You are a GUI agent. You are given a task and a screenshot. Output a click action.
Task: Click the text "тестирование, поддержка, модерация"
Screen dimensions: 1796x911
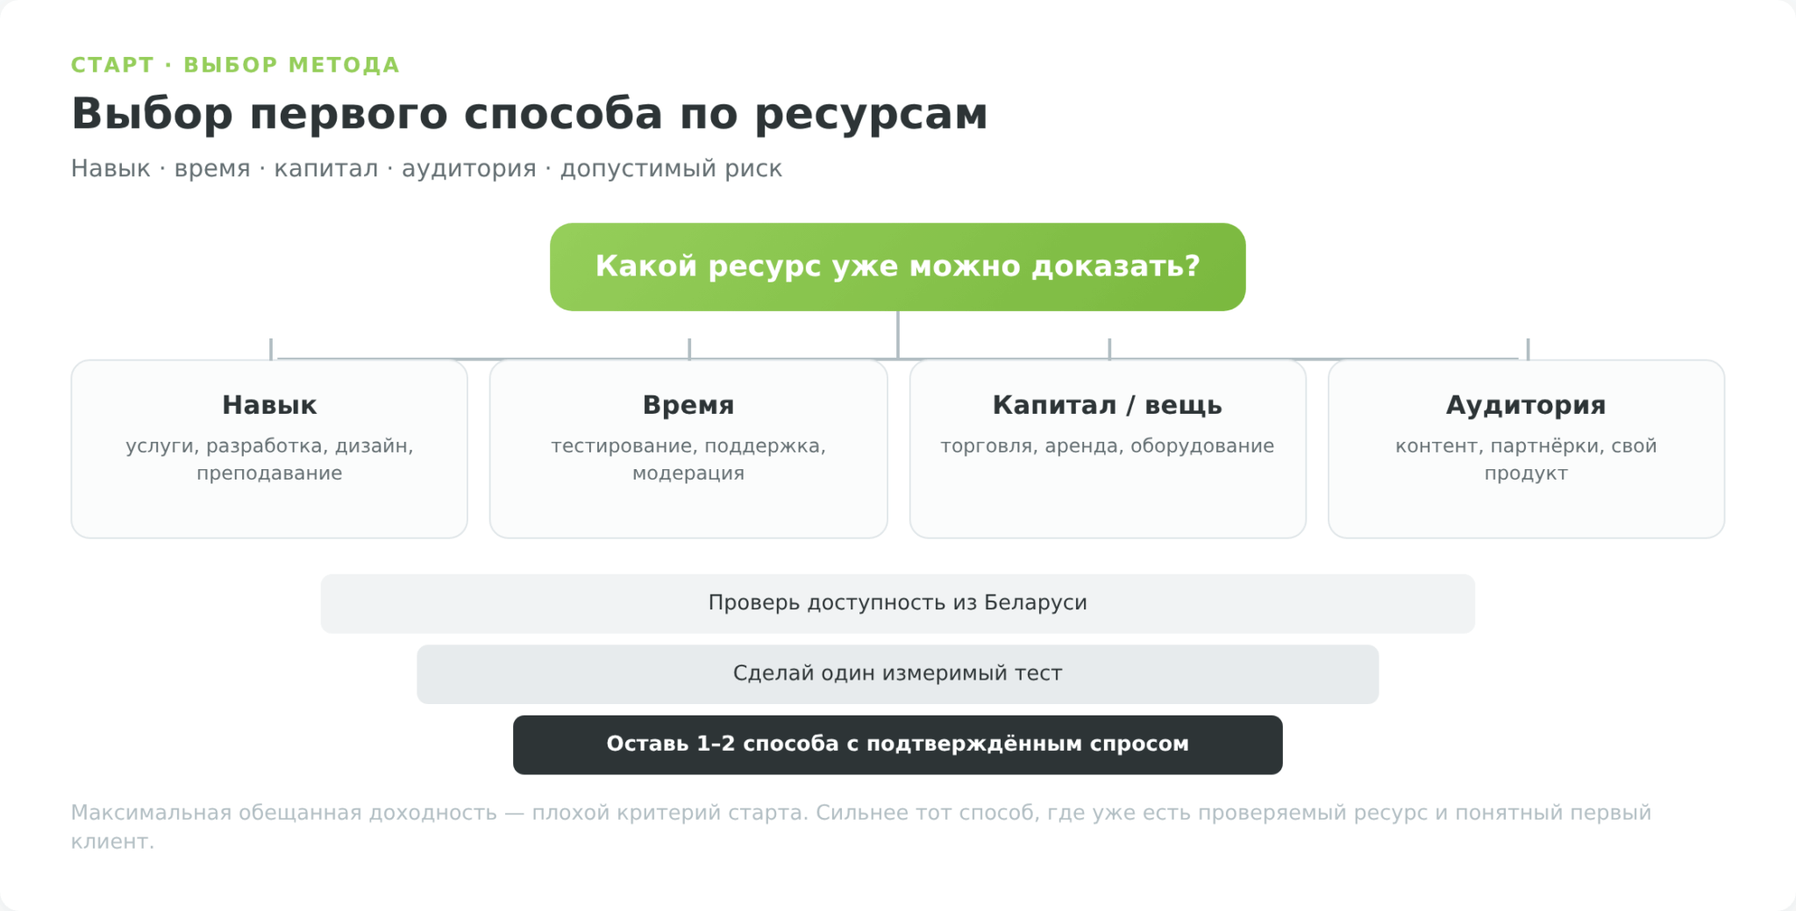(688, 459)
